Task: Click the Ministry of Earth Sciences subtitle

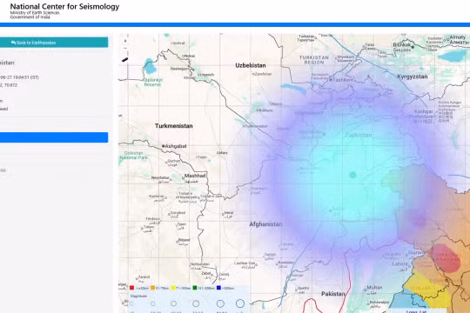Action: (x=35, y=13)
